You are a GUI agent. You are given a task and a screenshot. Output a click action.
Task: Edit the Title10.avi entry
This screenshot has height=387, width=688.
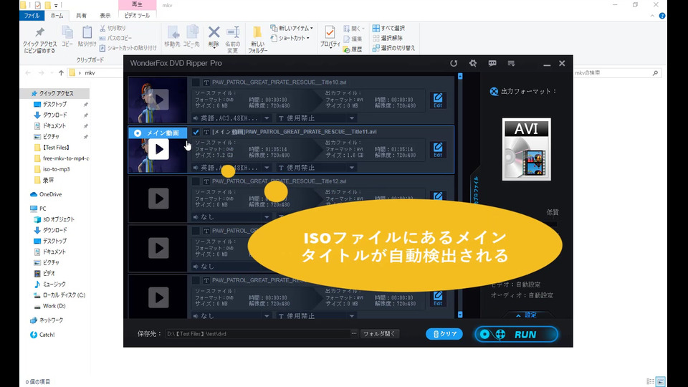tap(438, 100)
